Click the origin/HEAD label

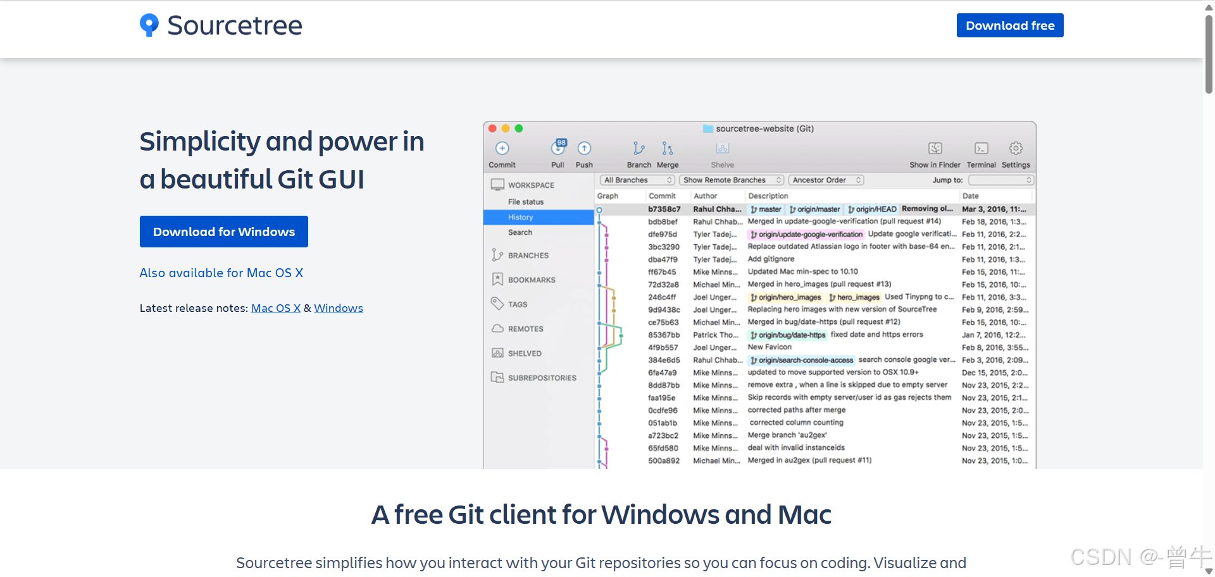(872, 209)
